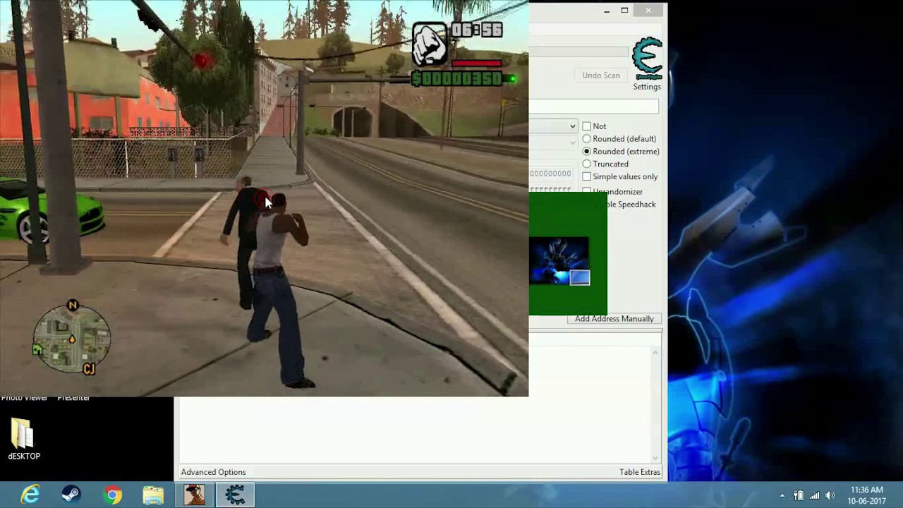Click the green sports car in game

pyautogui.click(x=51, y=212)
